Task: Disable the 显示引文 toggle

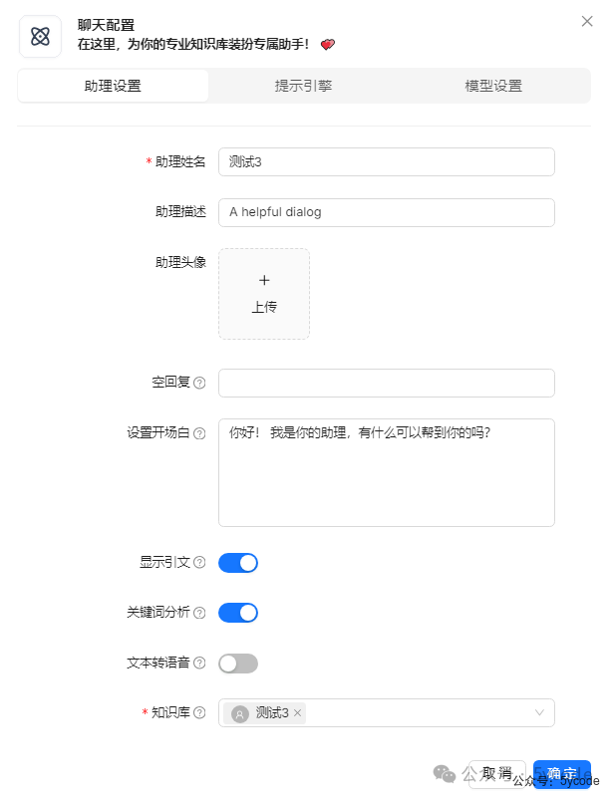Action: [x=237, y=562]
